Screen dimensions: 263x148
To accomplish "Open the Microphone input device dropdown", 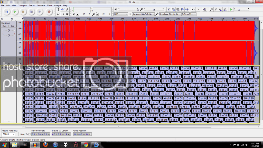I will pyautogui.click(x=170, y=14).
